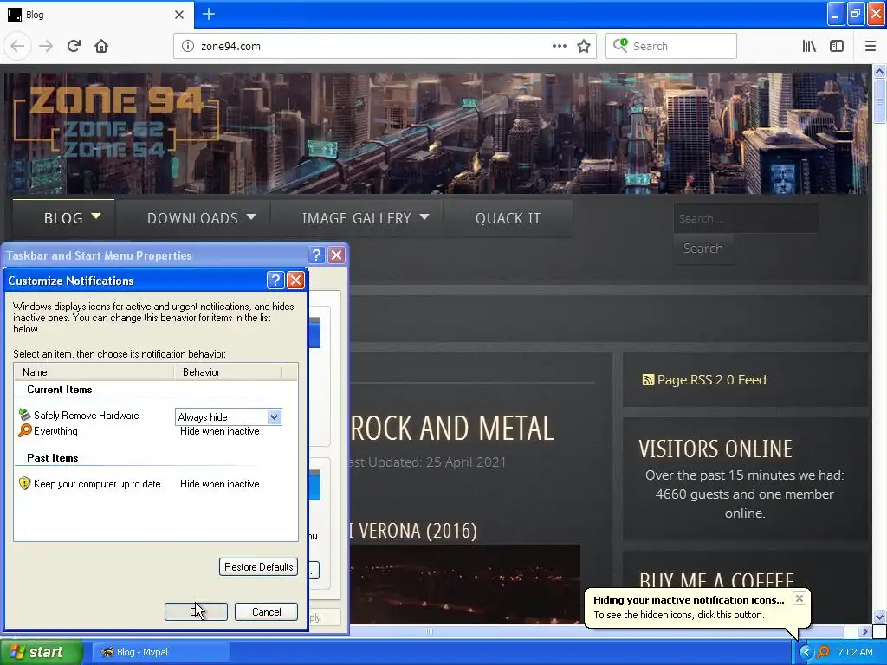Open help in Taskbar Properties window
The width and height of the screenshot is (887, 665).
point(317,255)
